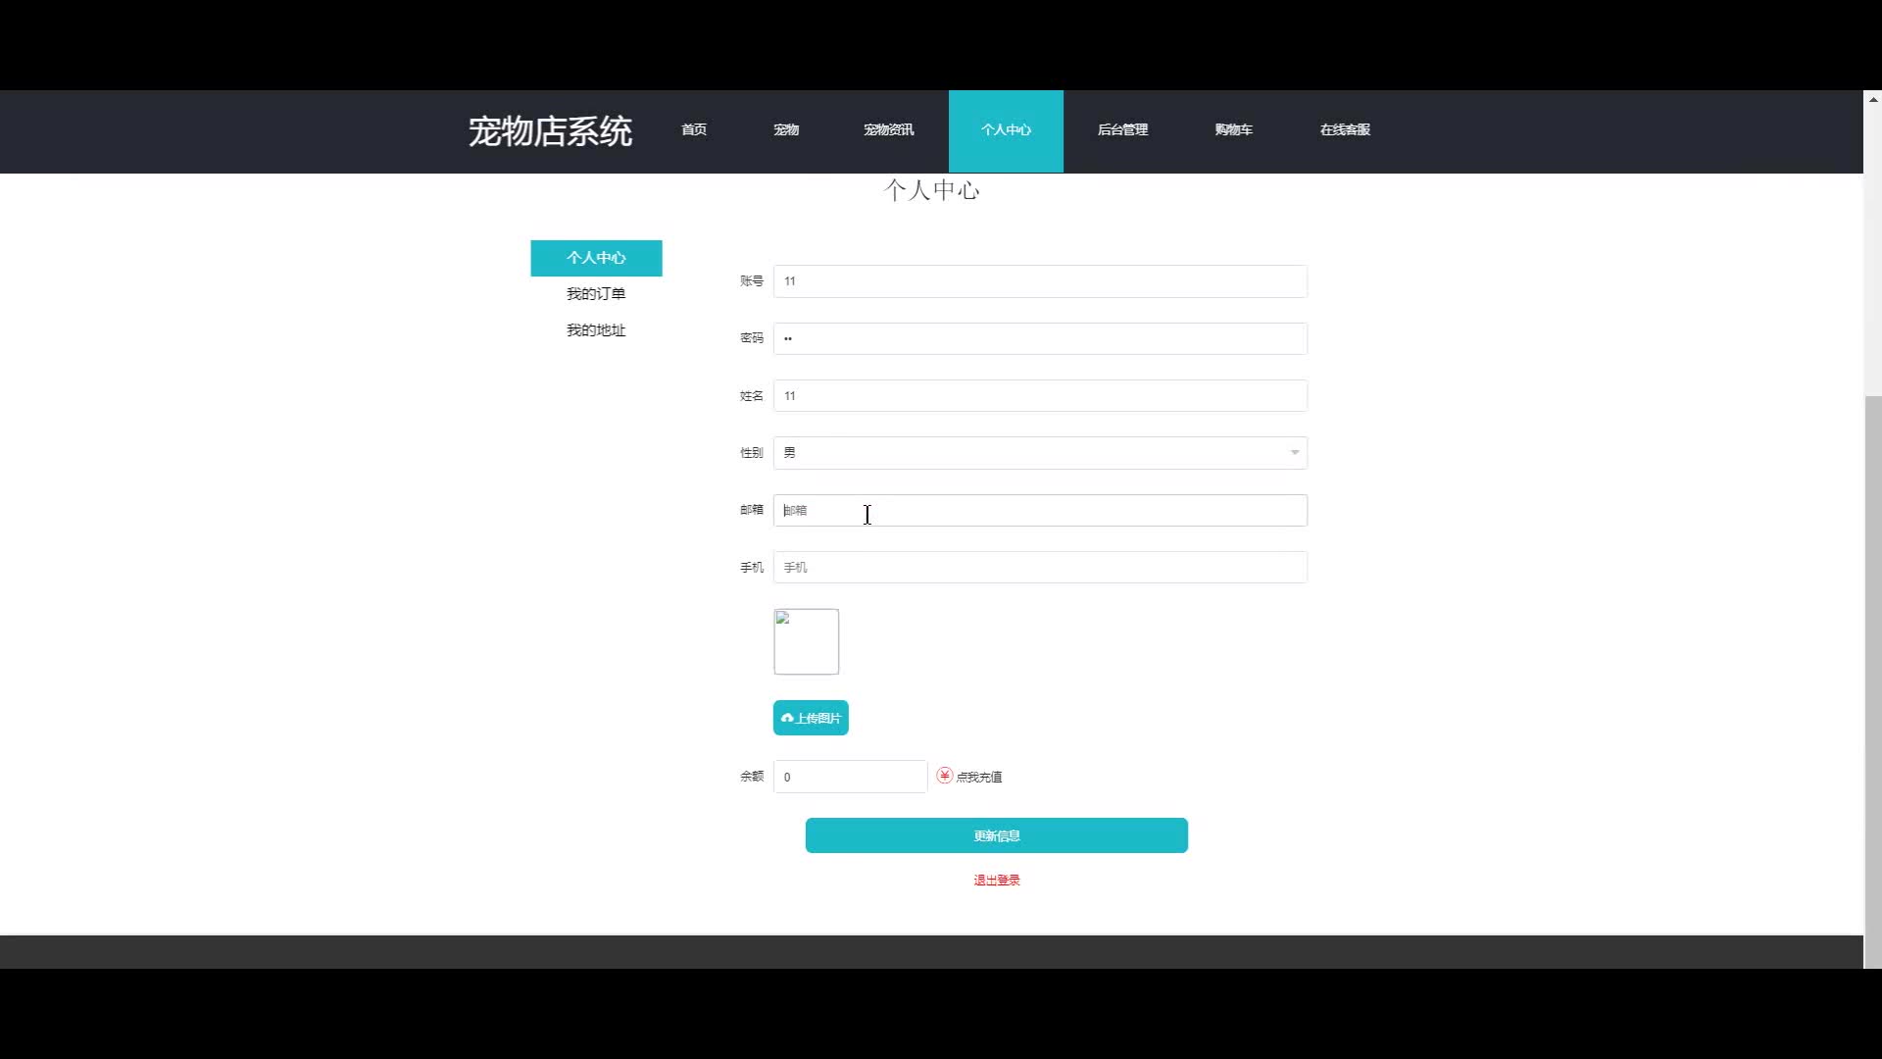Go to 宠物资讯 page
Viewport: 1882px width, 1059px height.
coord(888,130)
